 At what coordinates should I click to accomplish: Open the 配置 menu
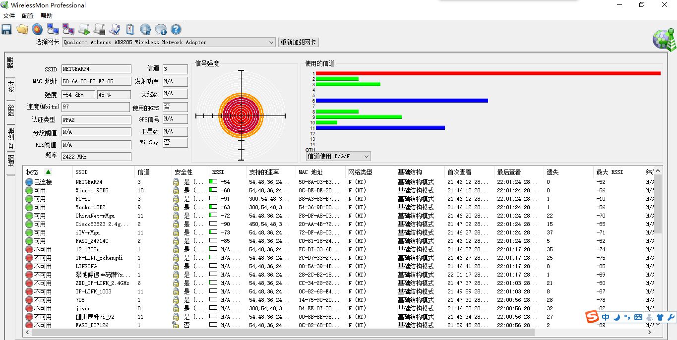[x=28, y=16]
